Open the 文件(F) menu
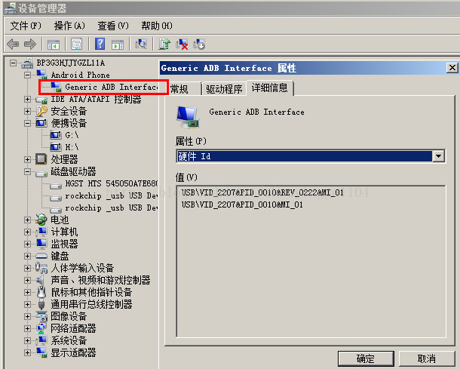Screen dimensions: 460x369 [x=26, y=26]
